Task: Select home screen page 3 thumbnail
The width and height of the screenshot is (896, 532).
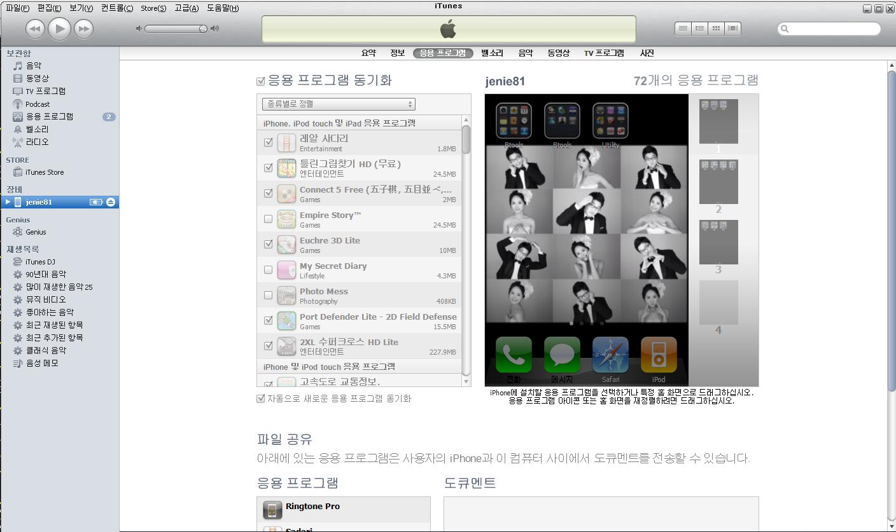Action: 718,242
